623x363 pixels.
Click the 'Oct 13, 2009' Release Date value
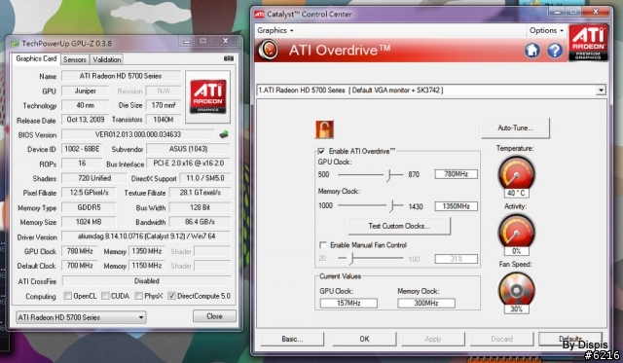pyautogui.click(x=86, y=120)
